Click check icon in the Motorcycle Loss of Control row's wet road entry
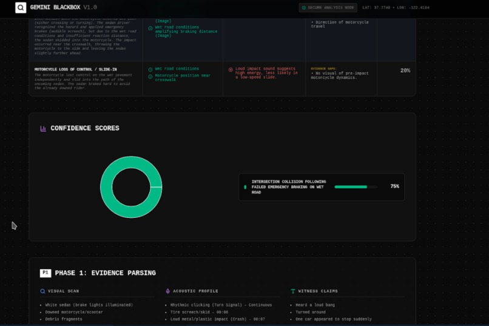This screenshot has height=326, width=489. coord(150,70)
